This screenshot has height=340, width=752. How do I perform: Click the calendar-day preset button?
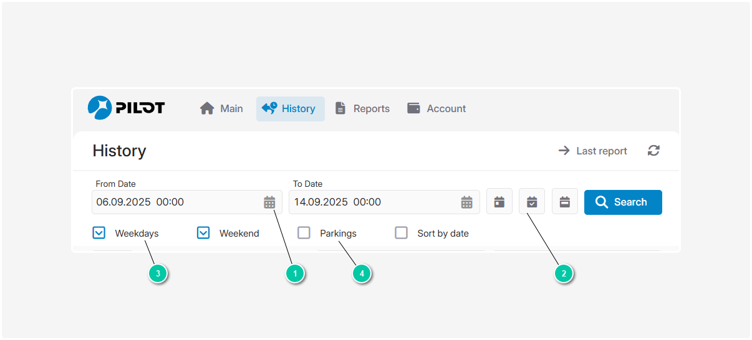click(499, 202)
